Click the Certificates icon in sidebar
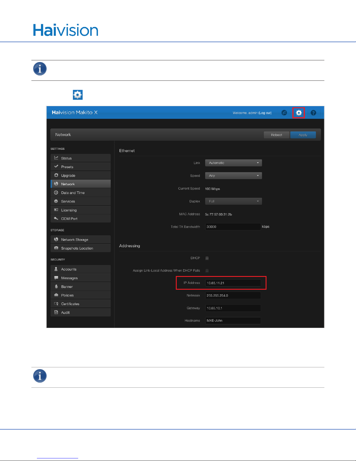The width and height of the screenshot is (356, 461). [56, 304]
